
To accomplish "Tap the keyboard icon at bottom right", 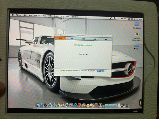I will [136, 112].
